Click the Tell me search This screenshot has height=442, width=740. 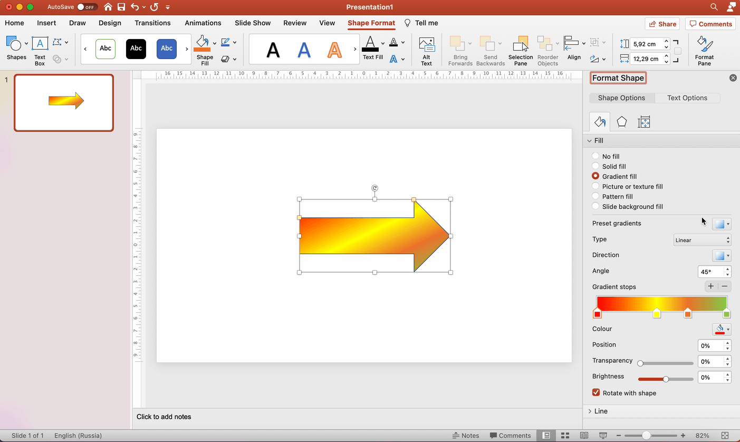tap(421, 23)
